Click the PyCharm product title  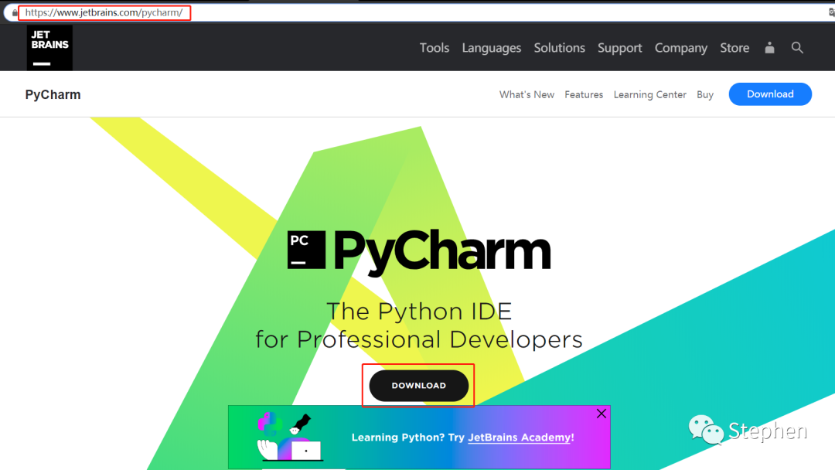(x=53, y=95)
